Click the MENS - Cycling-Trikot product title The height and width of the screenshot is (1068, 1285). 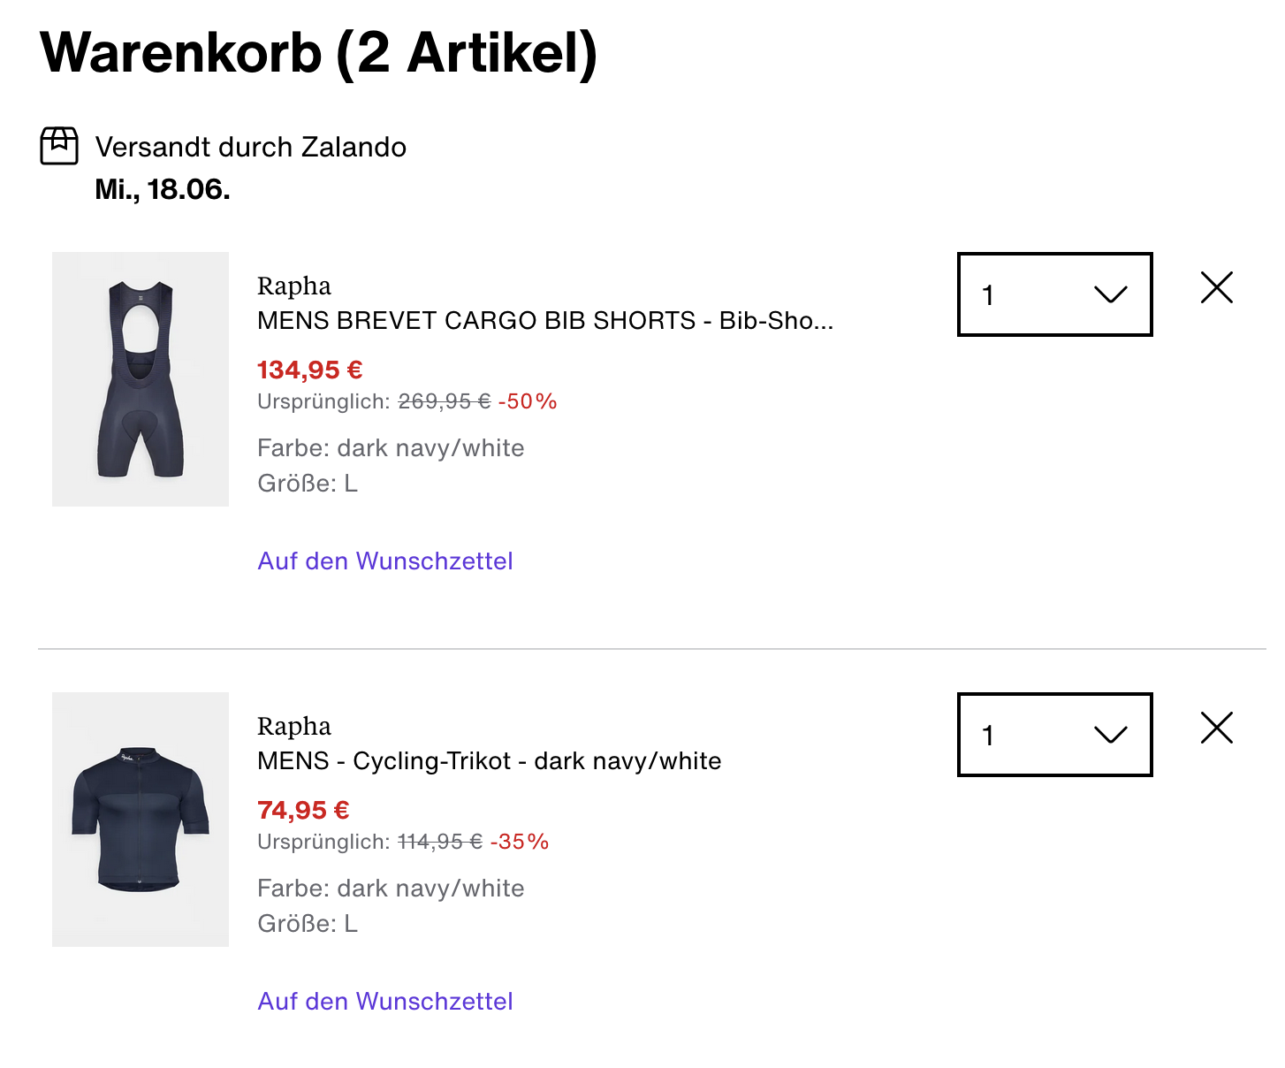point(489,761)
